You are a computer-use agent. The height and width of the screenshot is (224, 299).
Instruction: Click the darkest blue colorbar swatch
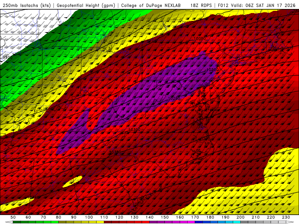(x=199, y=222)
